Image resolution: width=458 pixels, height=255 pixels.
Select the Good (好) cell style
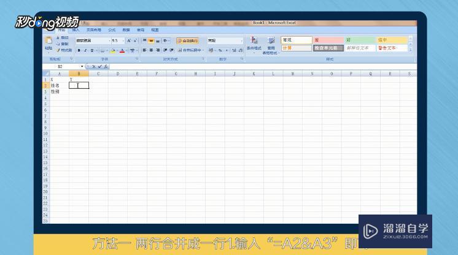pos(360,40)
